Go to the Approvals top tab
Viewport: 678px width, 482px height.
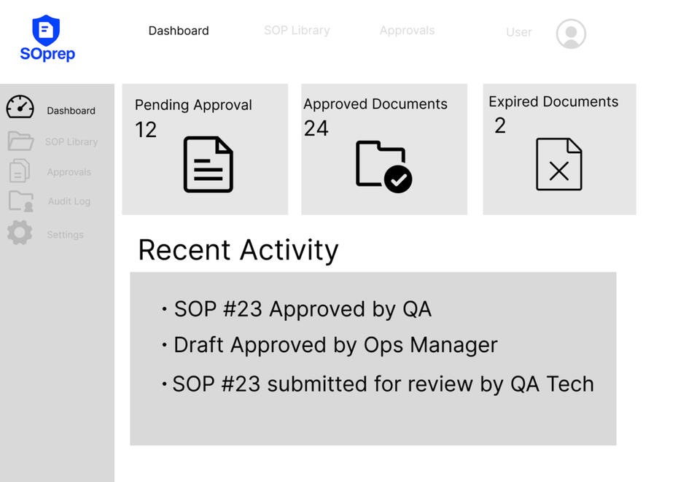pyautogui.click(x=407, y=31)
